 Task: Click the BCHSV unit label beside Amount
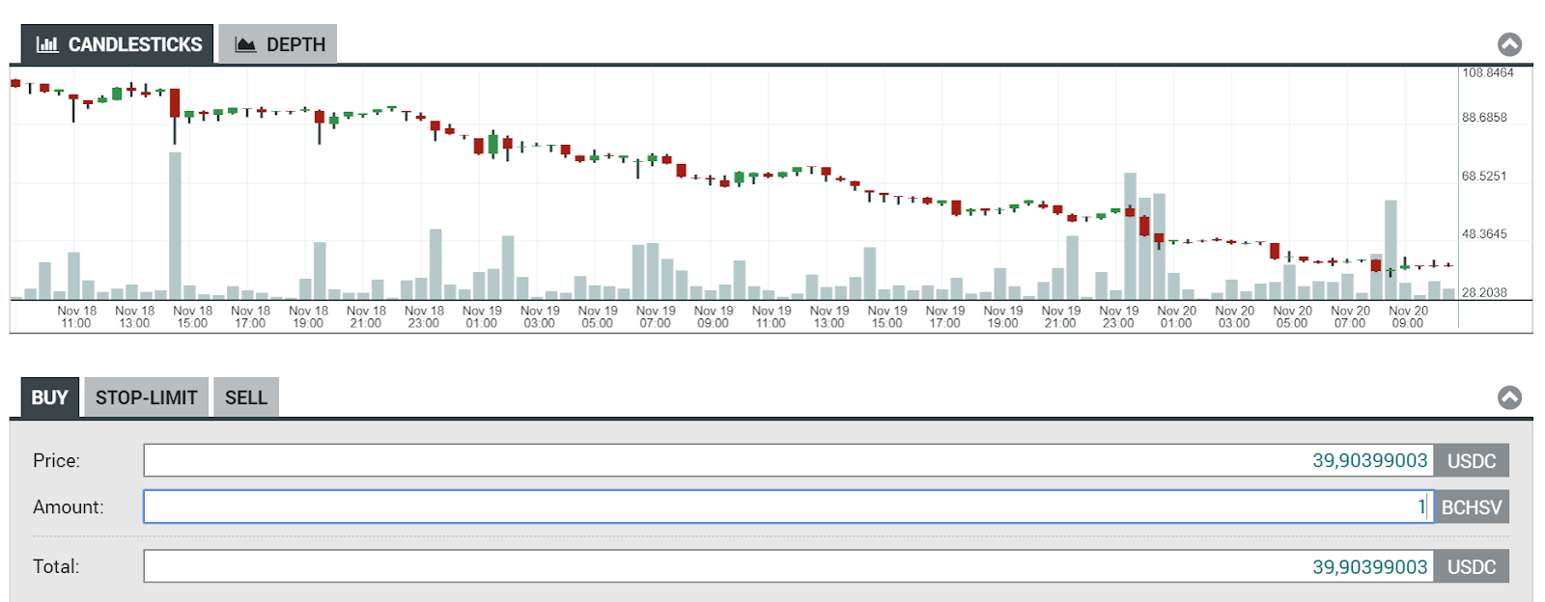[x=1471, y=506]
